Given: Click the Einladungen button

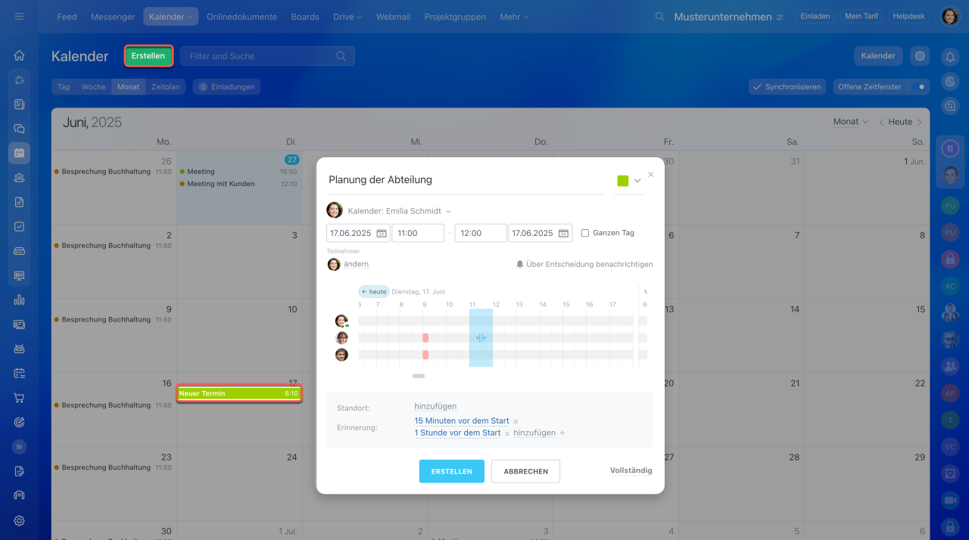Looking at the screenshot, I should click(x=226, y=87).
